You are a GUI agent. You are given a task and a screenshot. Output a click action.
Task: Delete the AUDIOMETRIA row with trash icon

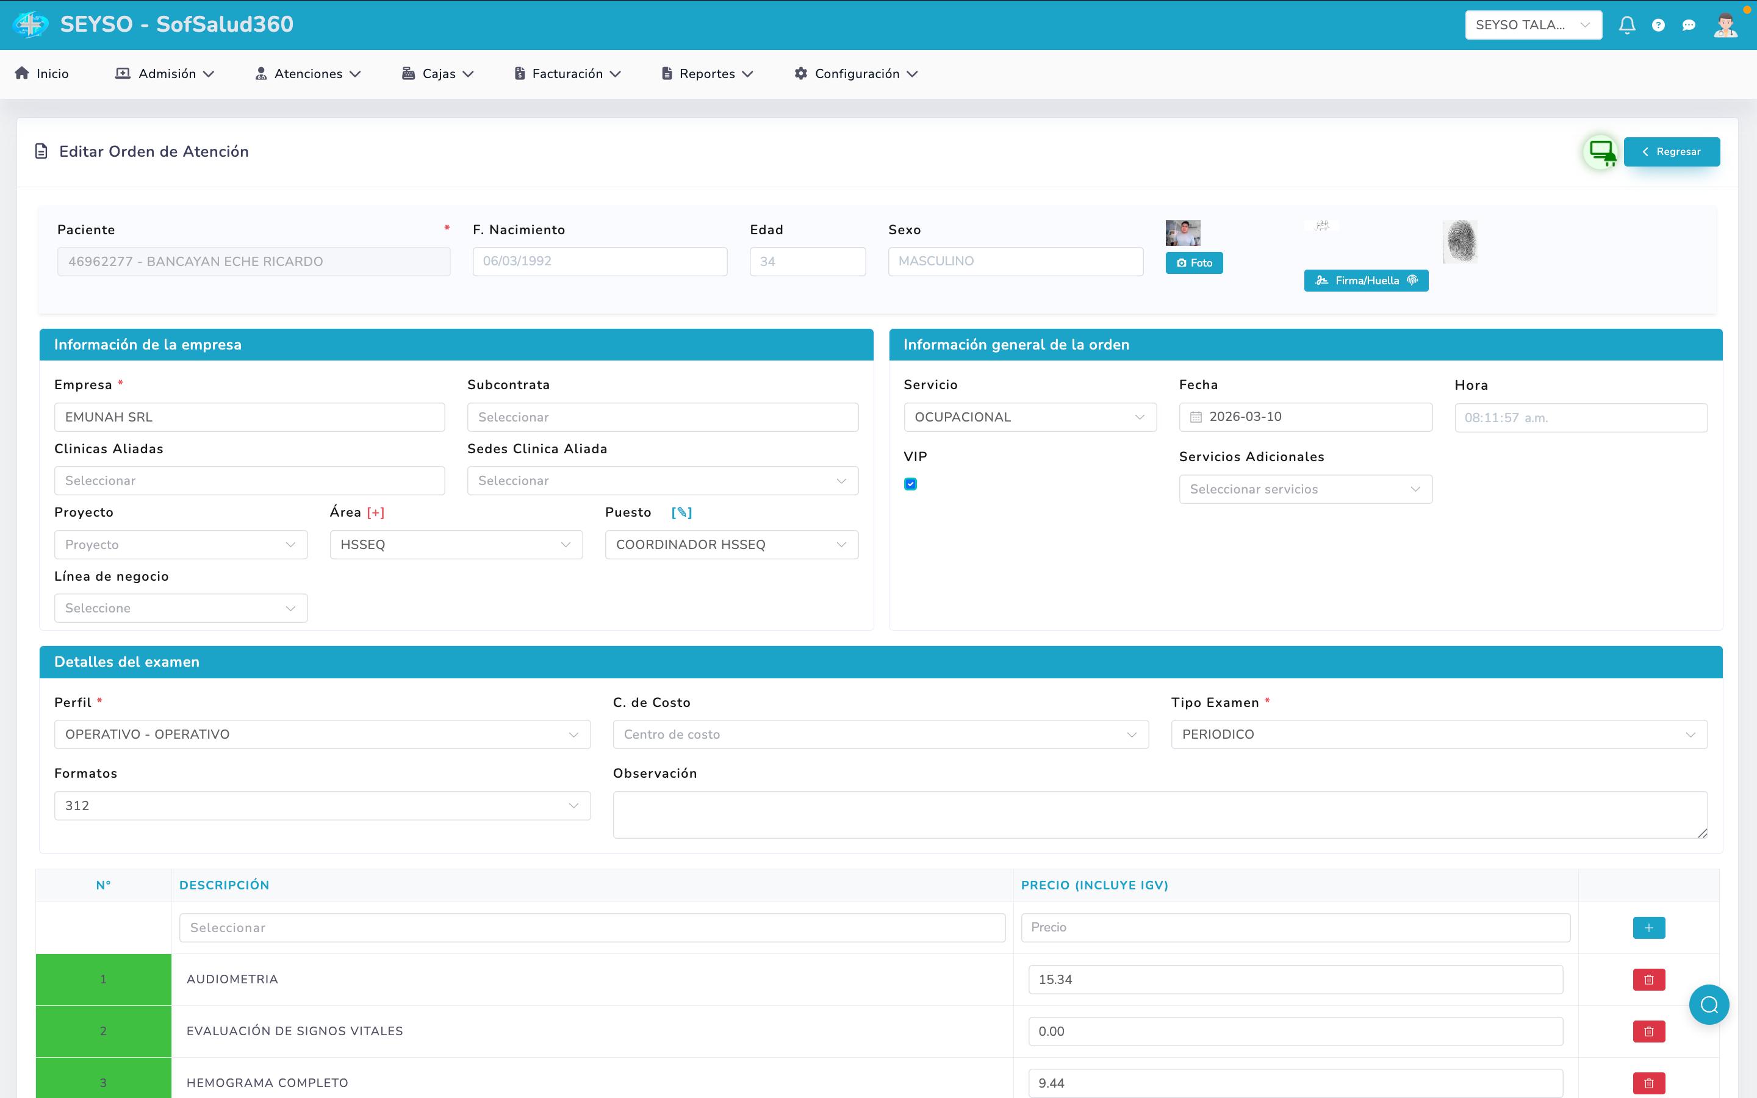(1649, 980)
